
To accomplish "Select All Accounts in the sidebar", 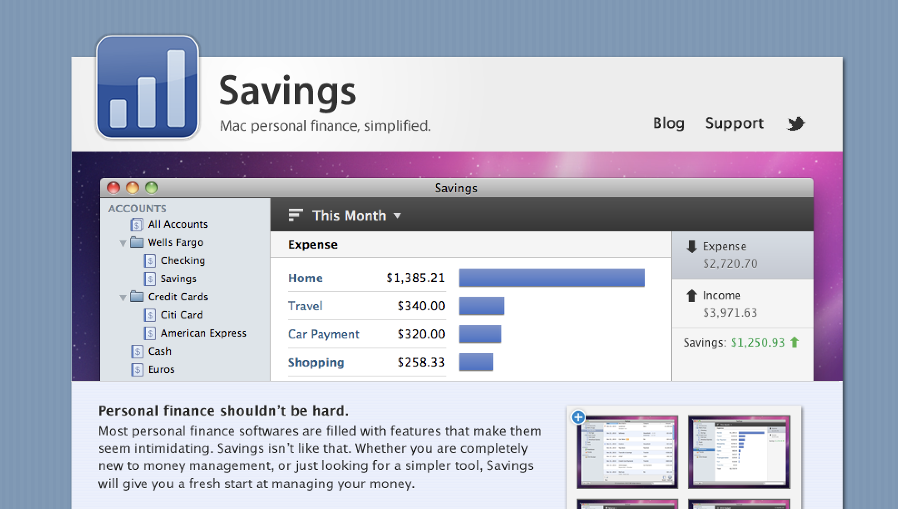I will [x=178, y=224].
